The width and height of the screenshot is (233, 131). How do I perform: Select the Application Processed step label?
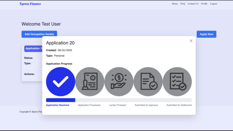(89, 105)
